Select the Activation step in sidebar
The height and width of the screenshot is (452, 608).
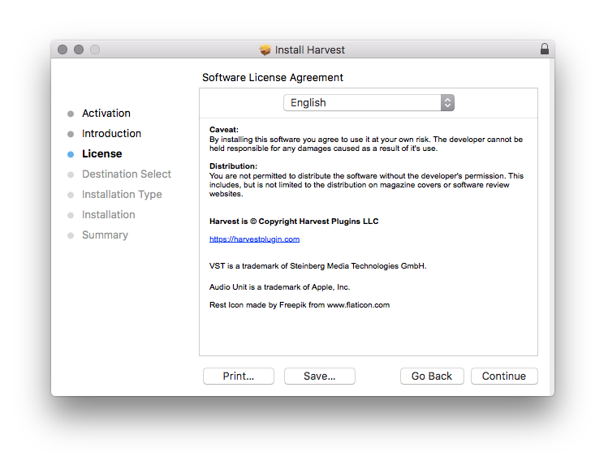pos(106,113)
